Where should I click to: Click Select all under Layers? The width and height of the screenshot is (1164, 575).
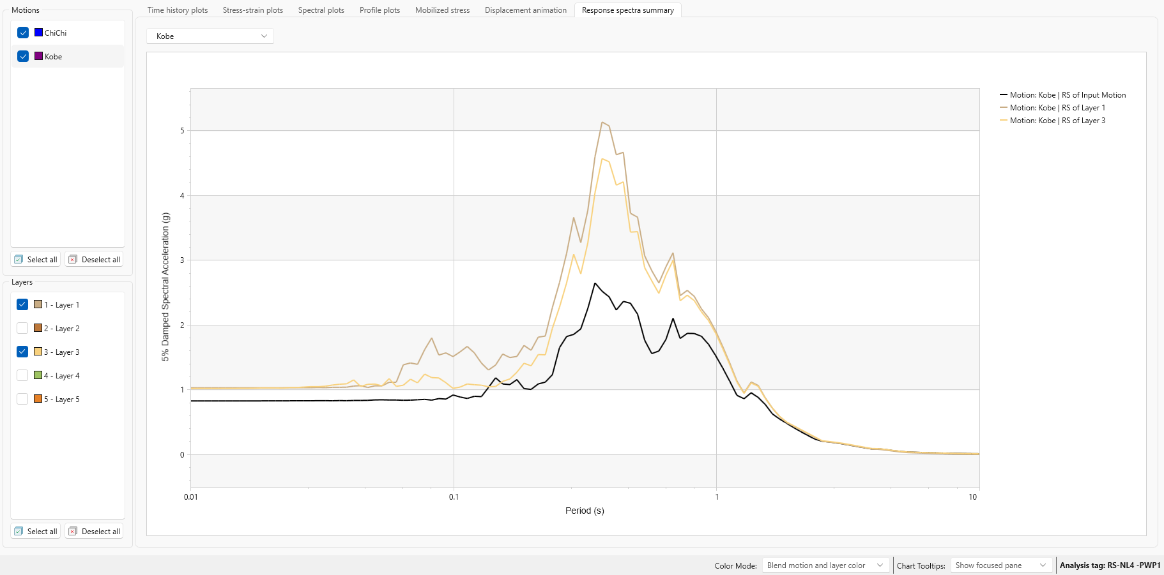[36, 532]
